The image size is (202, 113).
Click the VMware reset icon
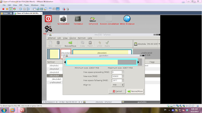[x=15, y=9]
